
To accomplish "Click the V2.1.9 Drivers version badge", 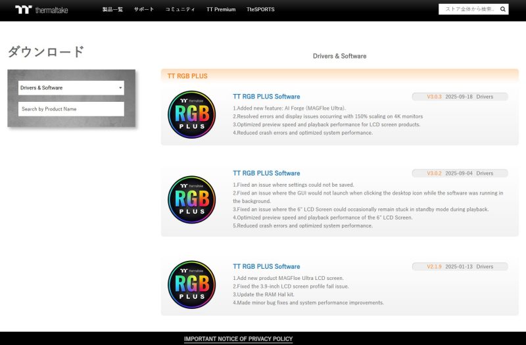I will pos(460,267).
